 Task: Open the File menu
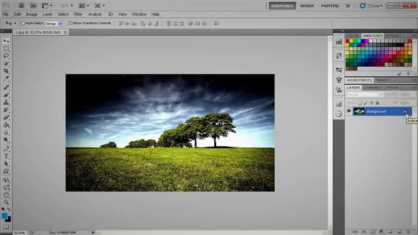point(5,14)
